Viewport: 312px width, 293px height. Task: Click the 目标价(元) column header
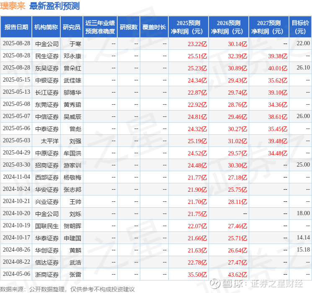(x=300, y=27)
